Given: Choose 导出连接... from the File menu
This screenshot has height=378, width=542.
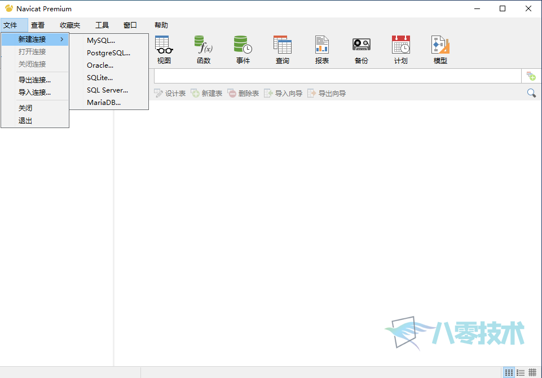Looking at the screenshot, I should pos(35,80).
